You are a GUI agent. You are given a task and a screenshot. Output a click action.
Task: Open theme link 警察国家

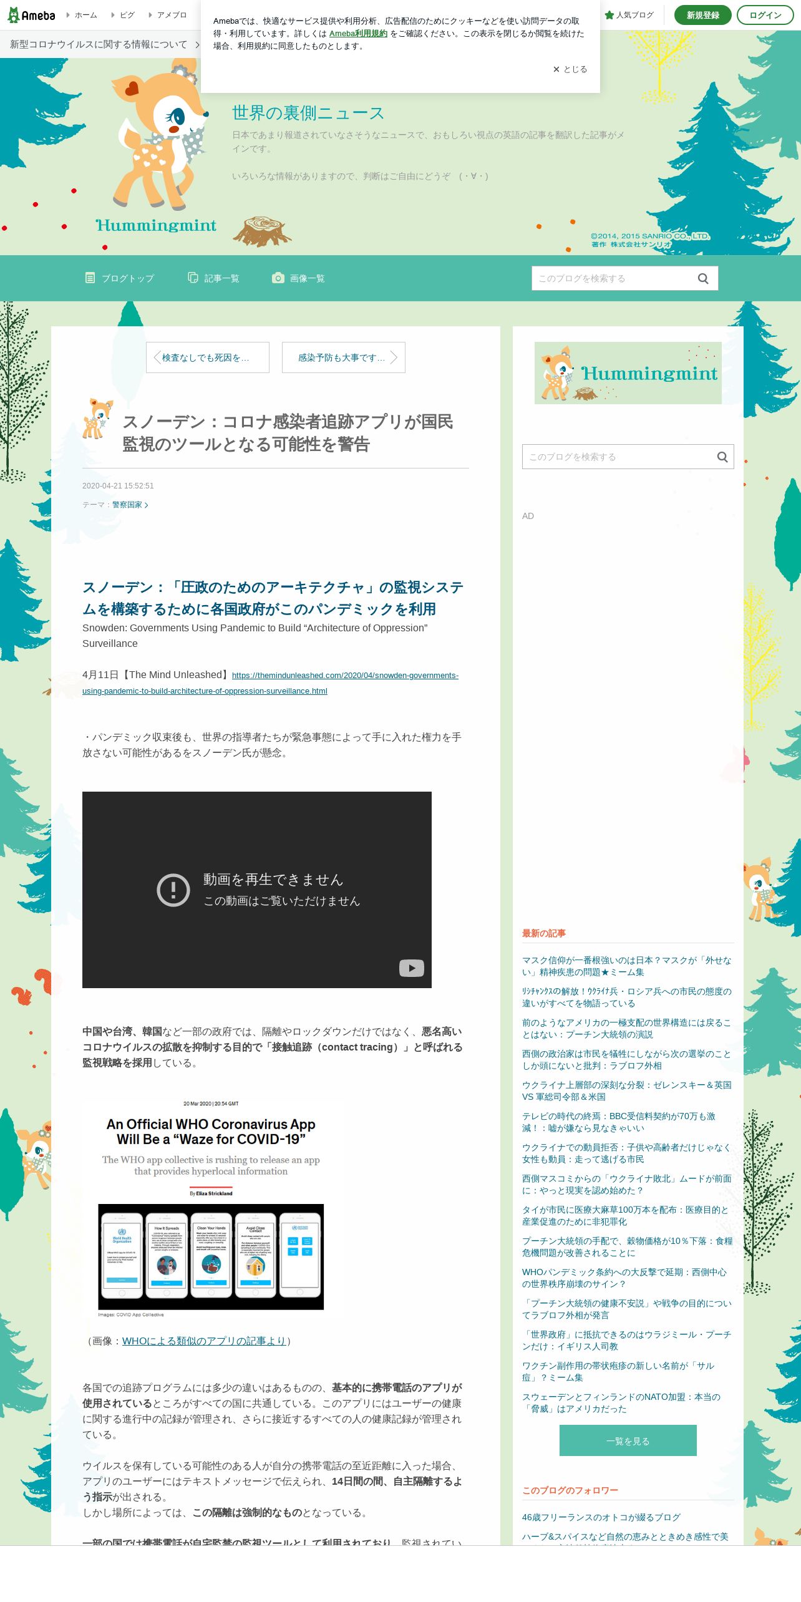coord(130,505)
